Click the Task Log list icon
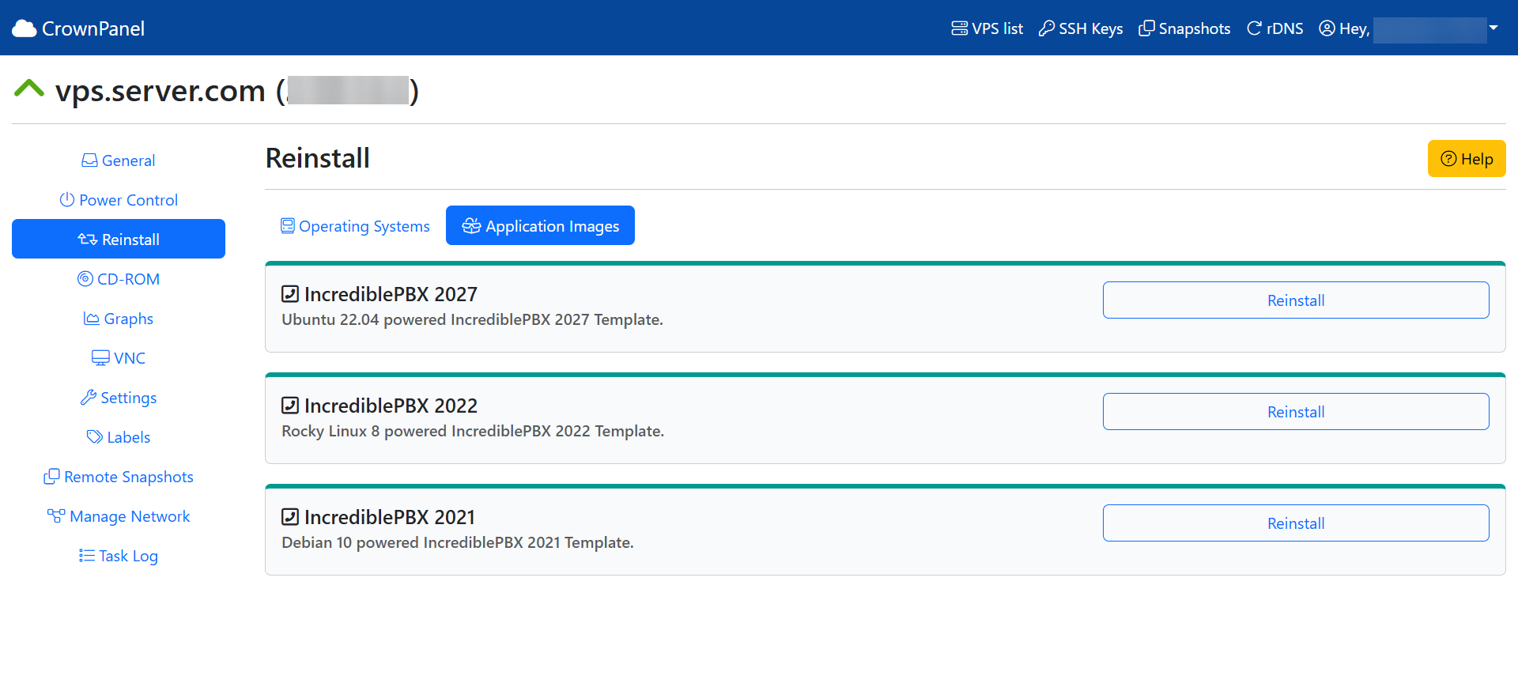The image size is (1518, 687). pos(87,556)
